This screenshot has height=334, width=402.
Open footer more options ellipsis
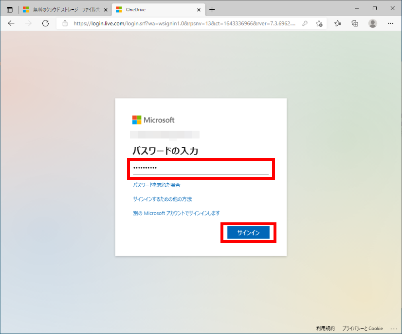pos(394,328)
